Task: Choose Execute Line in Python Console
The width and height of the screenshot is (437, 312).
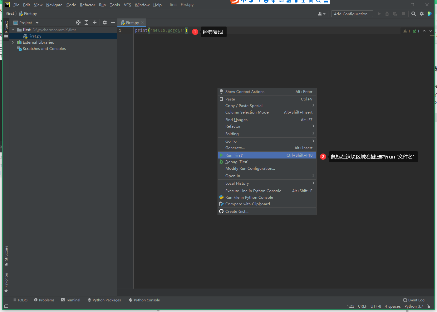Action: (x=267, y=191)
